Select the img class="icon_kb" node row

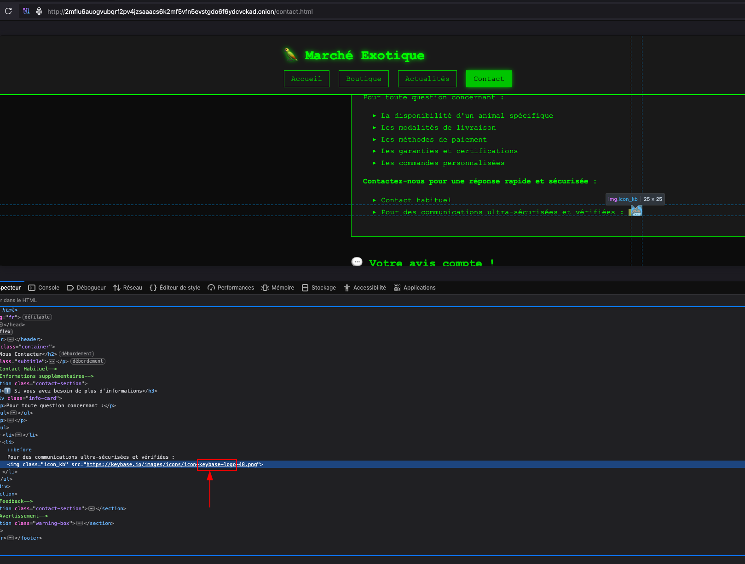click(x=372, y=464)
